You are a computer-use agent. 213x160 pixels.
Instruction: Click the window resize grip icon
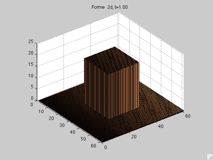tap(210, 157)
